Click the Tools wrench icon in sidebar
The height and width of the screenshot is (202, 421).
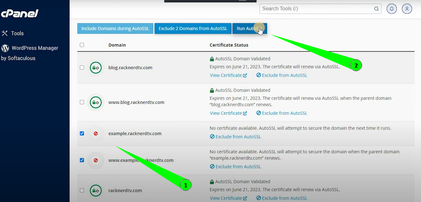(x=5, y=33)
